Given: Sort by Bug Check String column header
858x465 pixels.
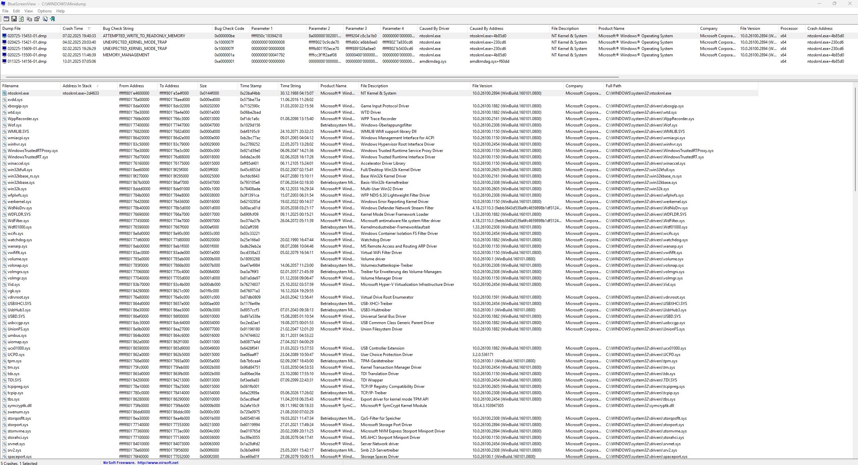Looking at the screenshot, I should [x=118, y=29].
